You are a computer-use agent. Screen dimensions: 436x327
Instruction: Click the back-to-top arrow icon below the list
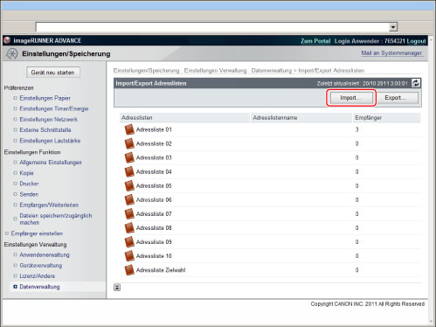(x=117, y=288)
